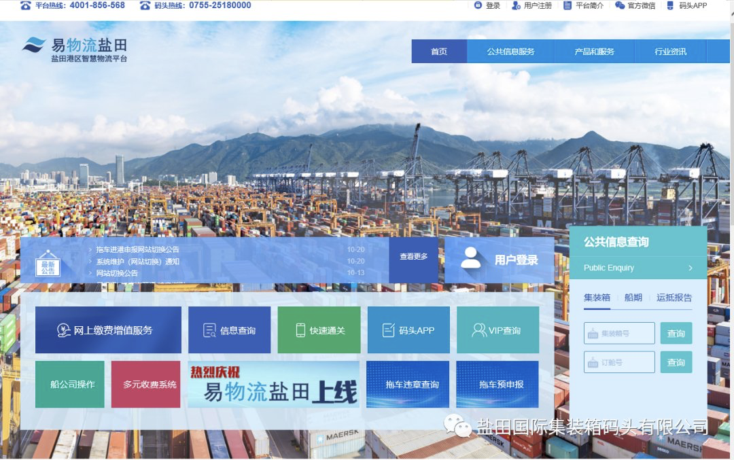
Task: Click the 最新公告 tag icon
Action: [48, 264]
